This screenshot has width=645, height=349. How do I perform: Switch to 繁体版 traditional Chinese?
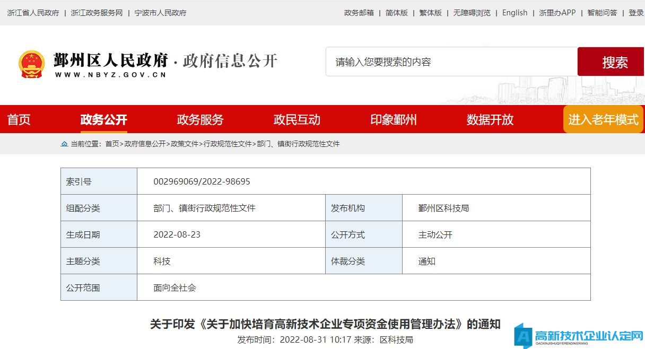tap(430, 13)
